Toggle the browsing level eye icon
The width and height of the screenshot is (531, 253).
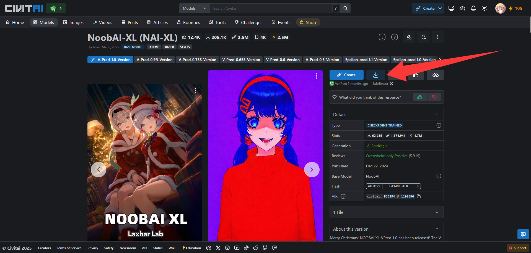462,8
